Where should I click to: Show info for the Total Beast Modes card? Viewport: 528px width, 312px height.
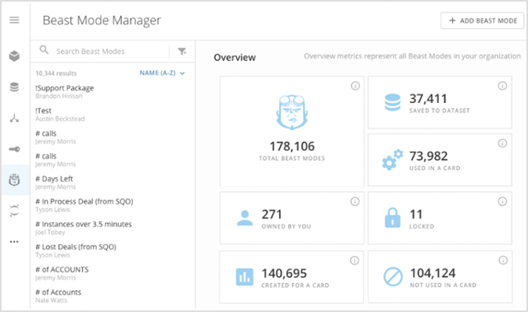(x=354, y=86)
